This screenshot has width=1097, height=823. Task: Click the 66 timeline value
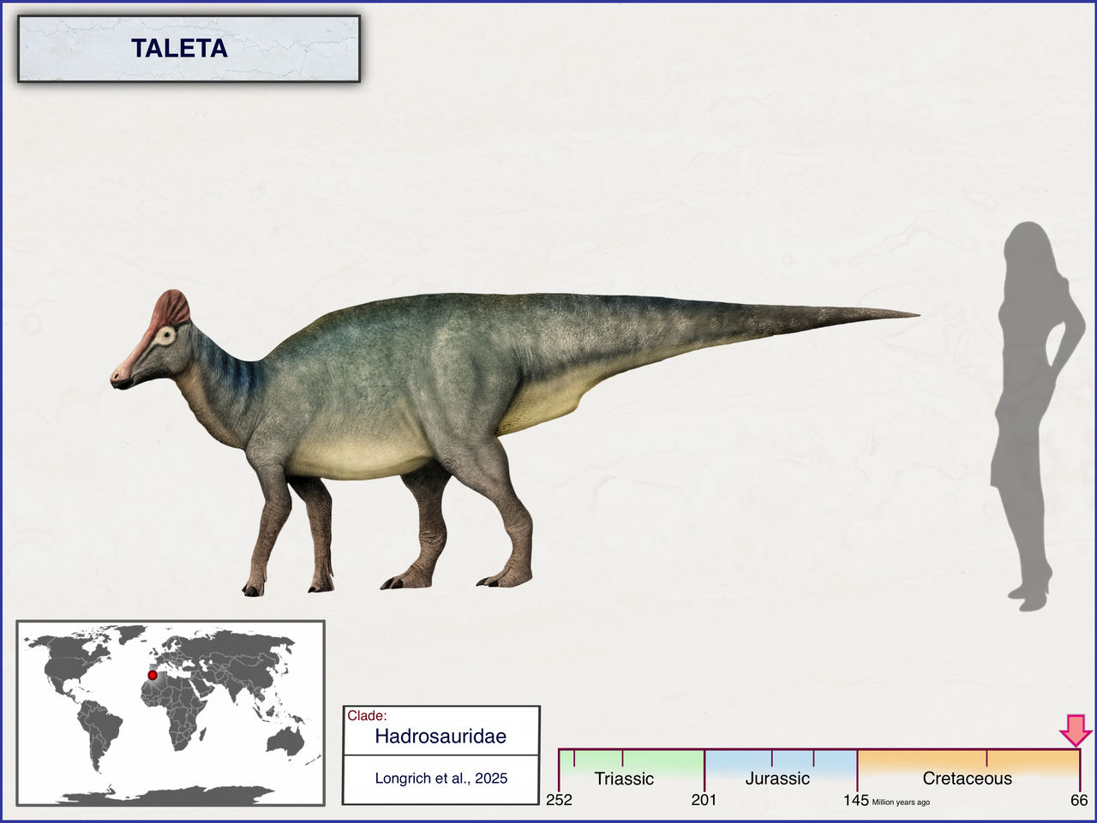pos(1079,801)
